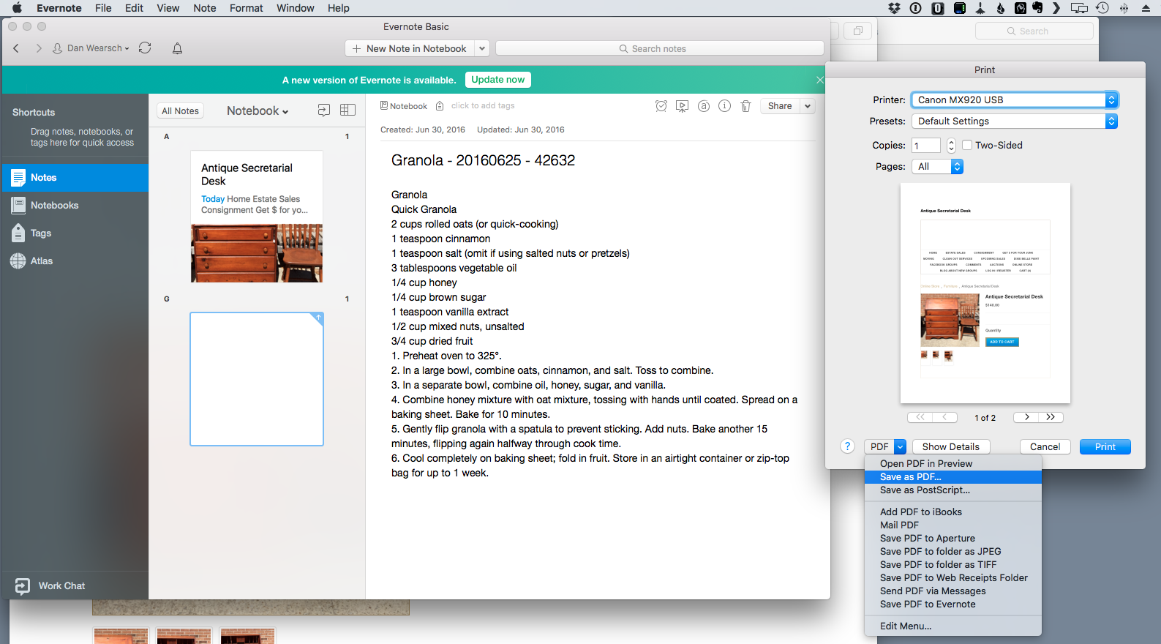Delete note with trash icon
Screen dimensions: 1161x644
(x=746, y=106)
